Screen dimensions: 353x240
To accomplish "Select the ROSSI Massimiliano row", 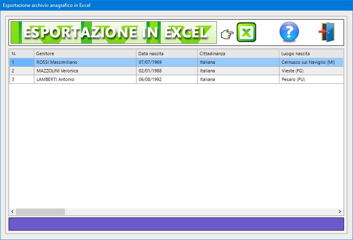I will (57, 62).
